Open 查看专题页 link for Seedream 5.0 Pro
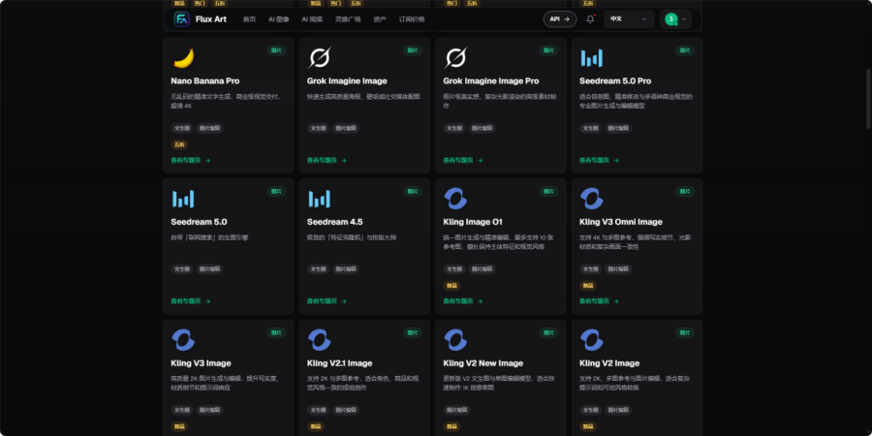Screen dimensions: 872x436 point(600,160)
